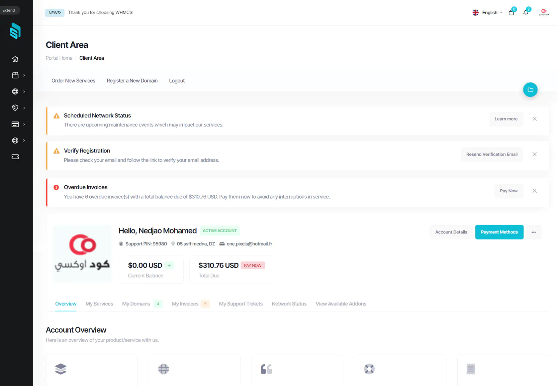Click the Logout menu item
Image resolution: width=558 pixels, height=386 pixels.
coord(177,81)
